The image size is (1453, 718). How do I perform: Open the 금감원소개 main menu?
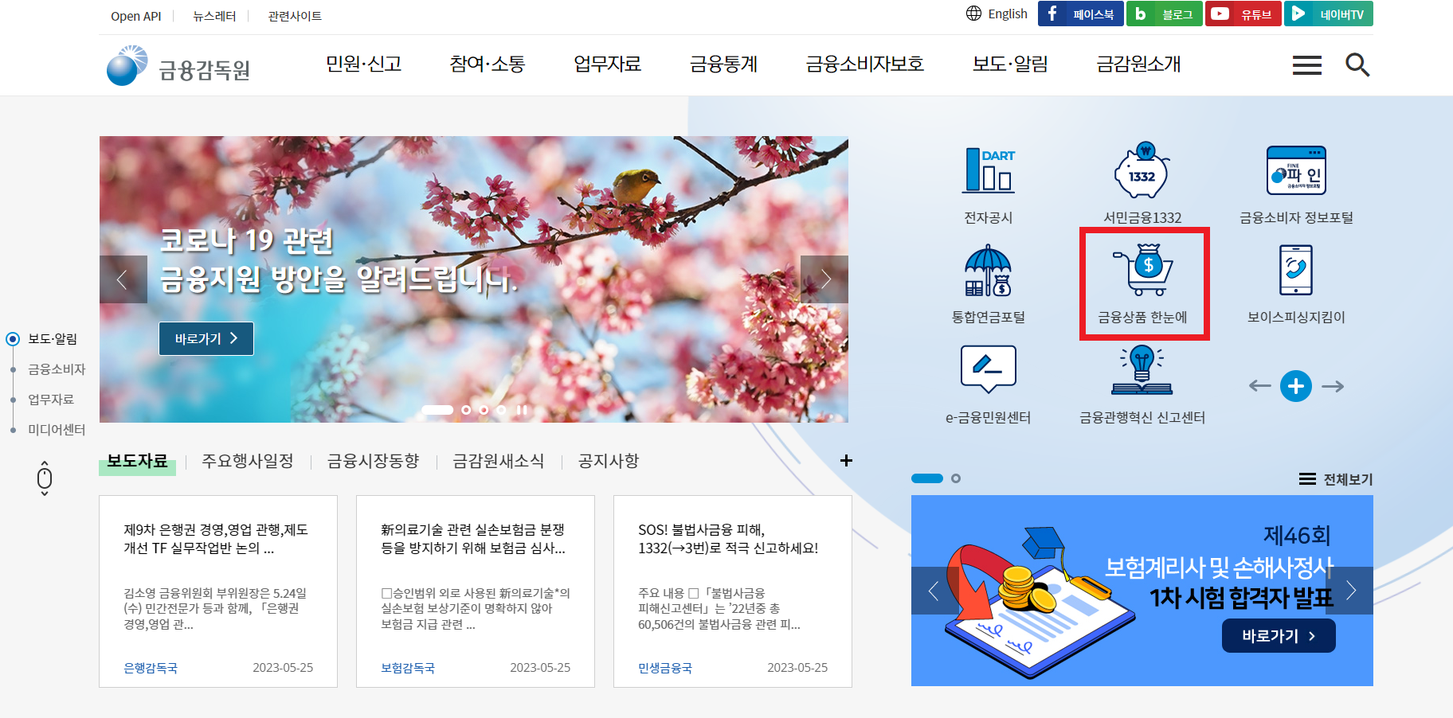(x=1138, y=64)
